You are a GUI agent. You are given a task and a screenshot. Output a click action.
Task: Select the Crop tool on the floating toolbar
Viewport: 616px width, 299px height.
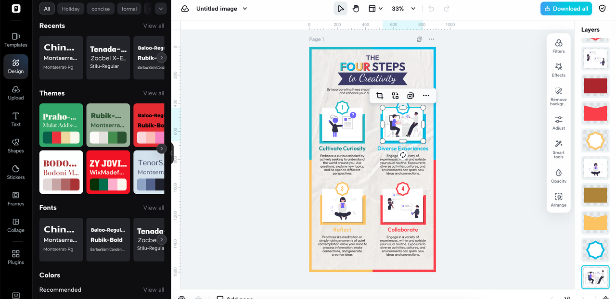point(380,96)
